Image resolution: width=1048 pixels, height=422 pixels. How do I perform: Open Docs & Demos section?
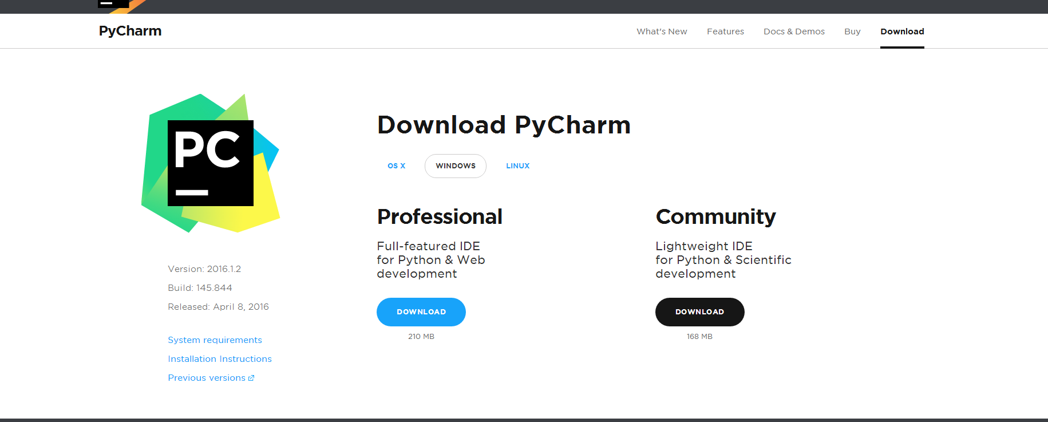tap(794, 31)
